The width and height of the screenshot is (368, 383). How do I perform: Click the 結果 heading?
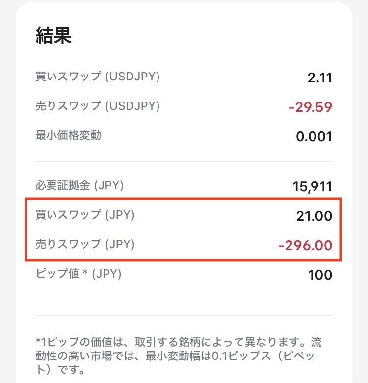(x=53, y=36)
